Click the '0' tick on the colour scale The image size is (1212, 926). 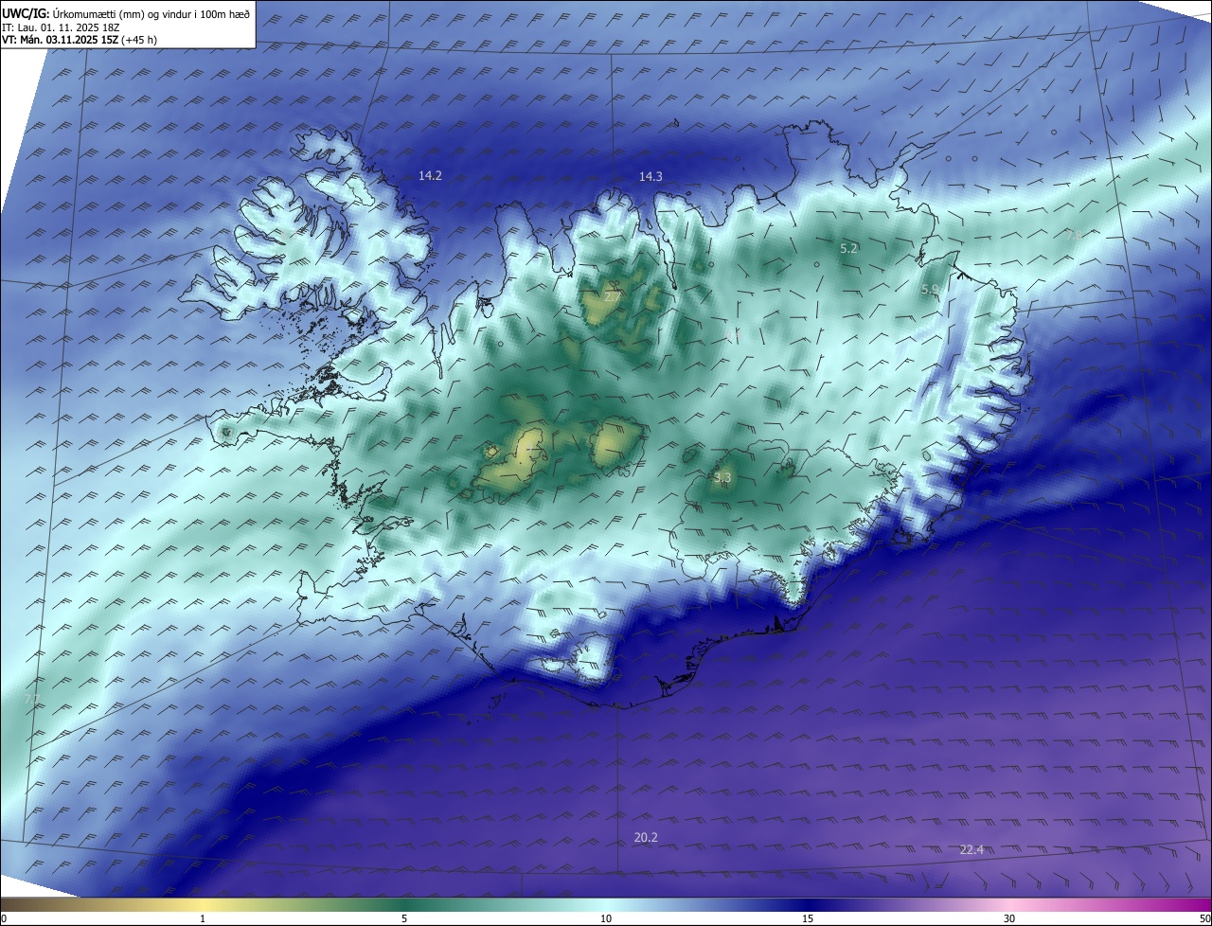click(x=4, y=918)
